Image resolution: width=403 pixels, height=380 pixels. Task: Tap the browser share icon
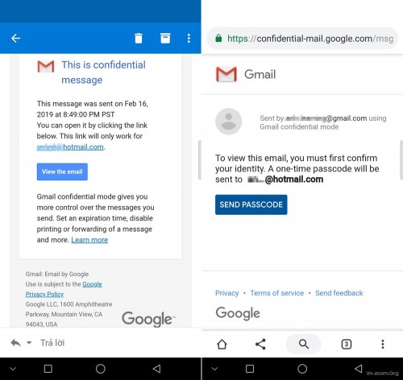(x=260, y=344)
